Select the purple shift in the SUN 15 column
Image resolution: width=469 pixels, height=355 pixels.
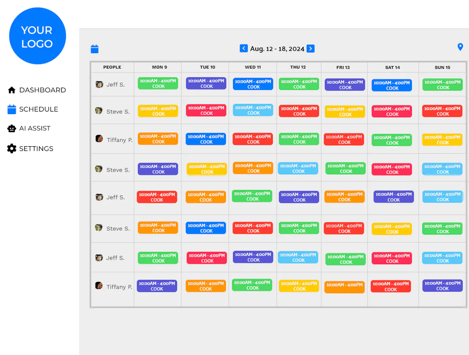click(x=442, y=286)
